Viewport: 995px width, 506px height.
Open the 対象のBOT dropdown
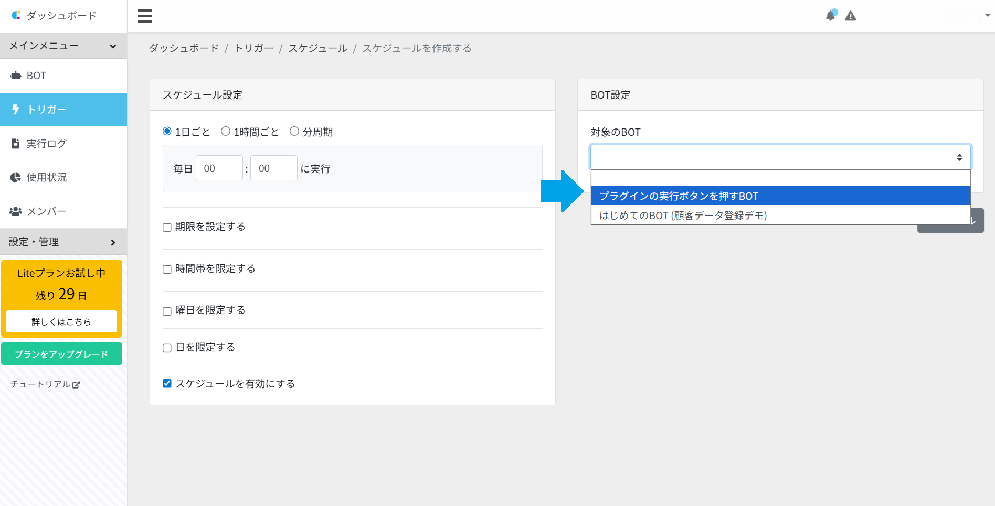[x=780, y=157]
